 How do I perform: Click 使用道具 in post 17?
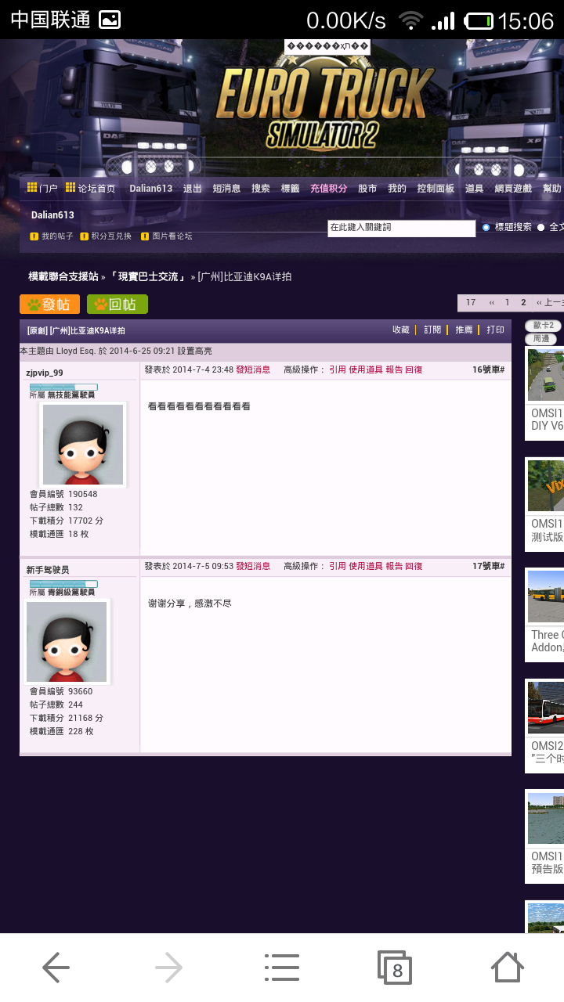tap(366, 566)
